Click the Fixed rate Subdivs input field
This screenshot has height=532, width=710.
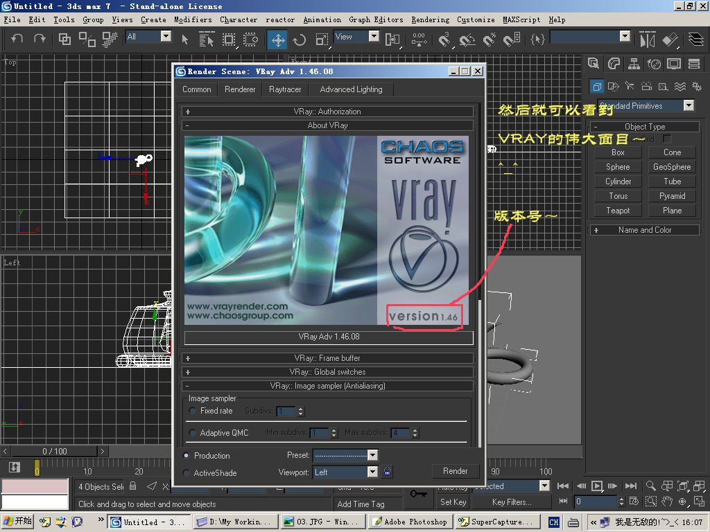pos(286,411)
